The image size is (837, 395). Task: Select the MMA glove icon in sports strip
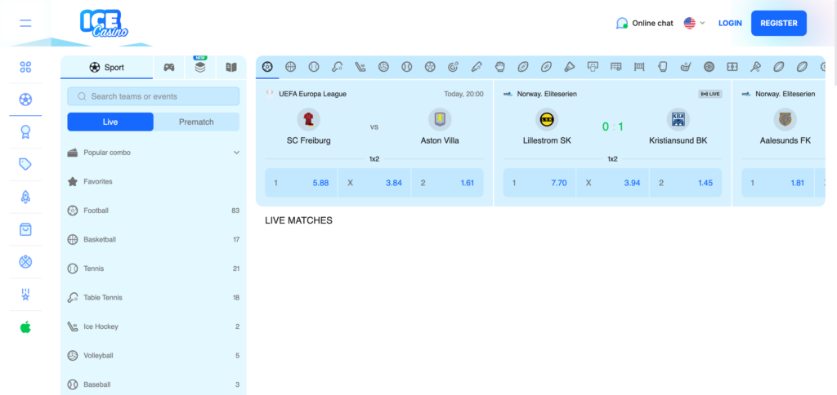(x=499, y=67)
